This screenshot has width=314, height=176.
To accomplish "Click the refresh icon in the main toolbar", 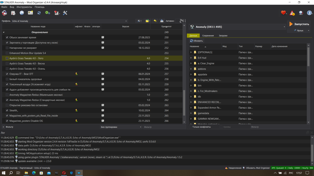I will point(39,13).
